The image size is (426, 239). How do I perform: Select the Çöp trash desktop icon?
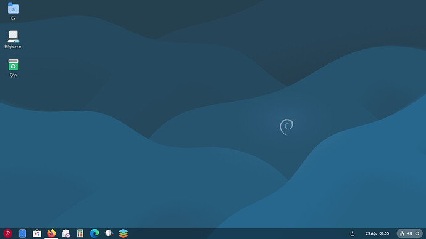13,68
